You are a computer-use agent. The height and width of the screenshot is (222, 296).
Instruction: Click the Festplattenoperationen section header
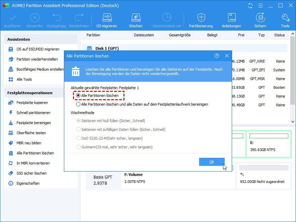coord(34,93)
